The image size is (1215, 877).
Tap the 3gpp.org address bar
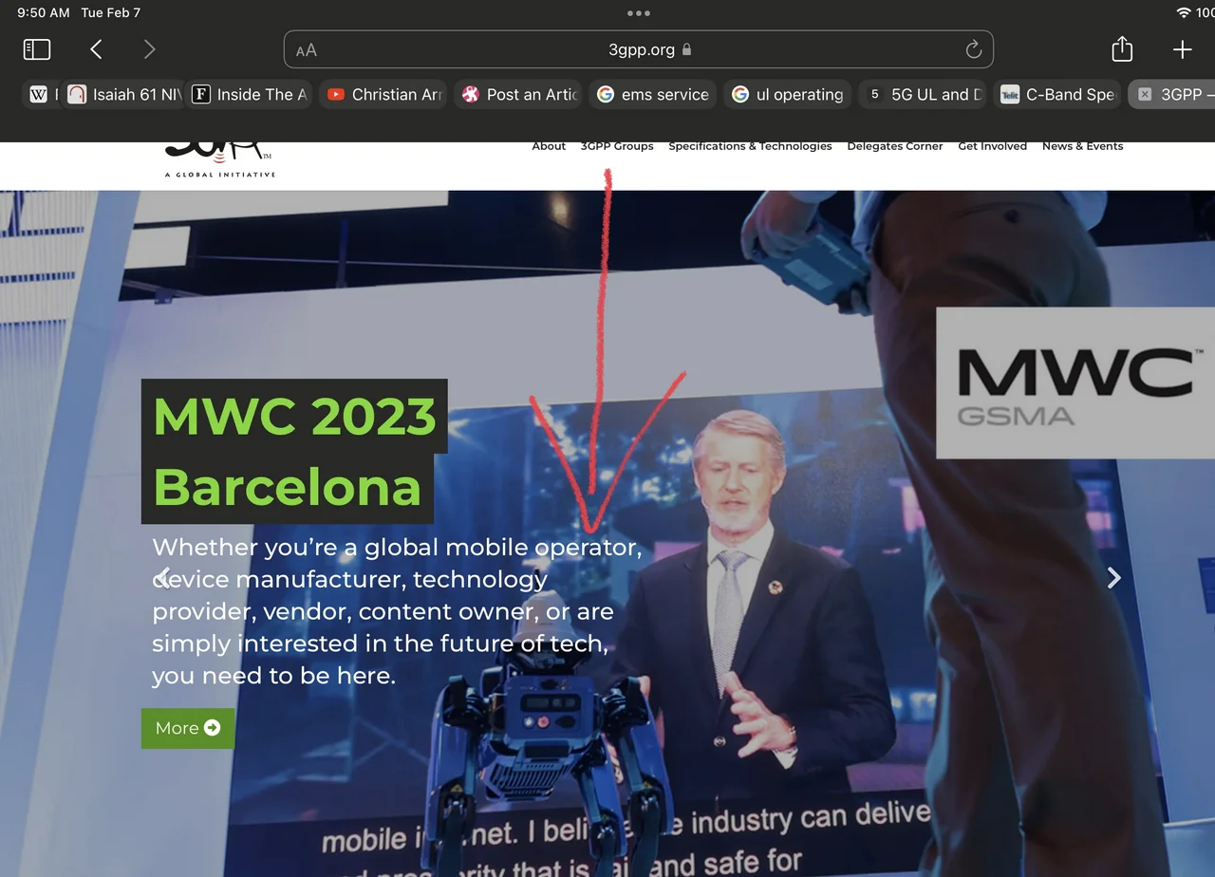[x=639, y=49]
